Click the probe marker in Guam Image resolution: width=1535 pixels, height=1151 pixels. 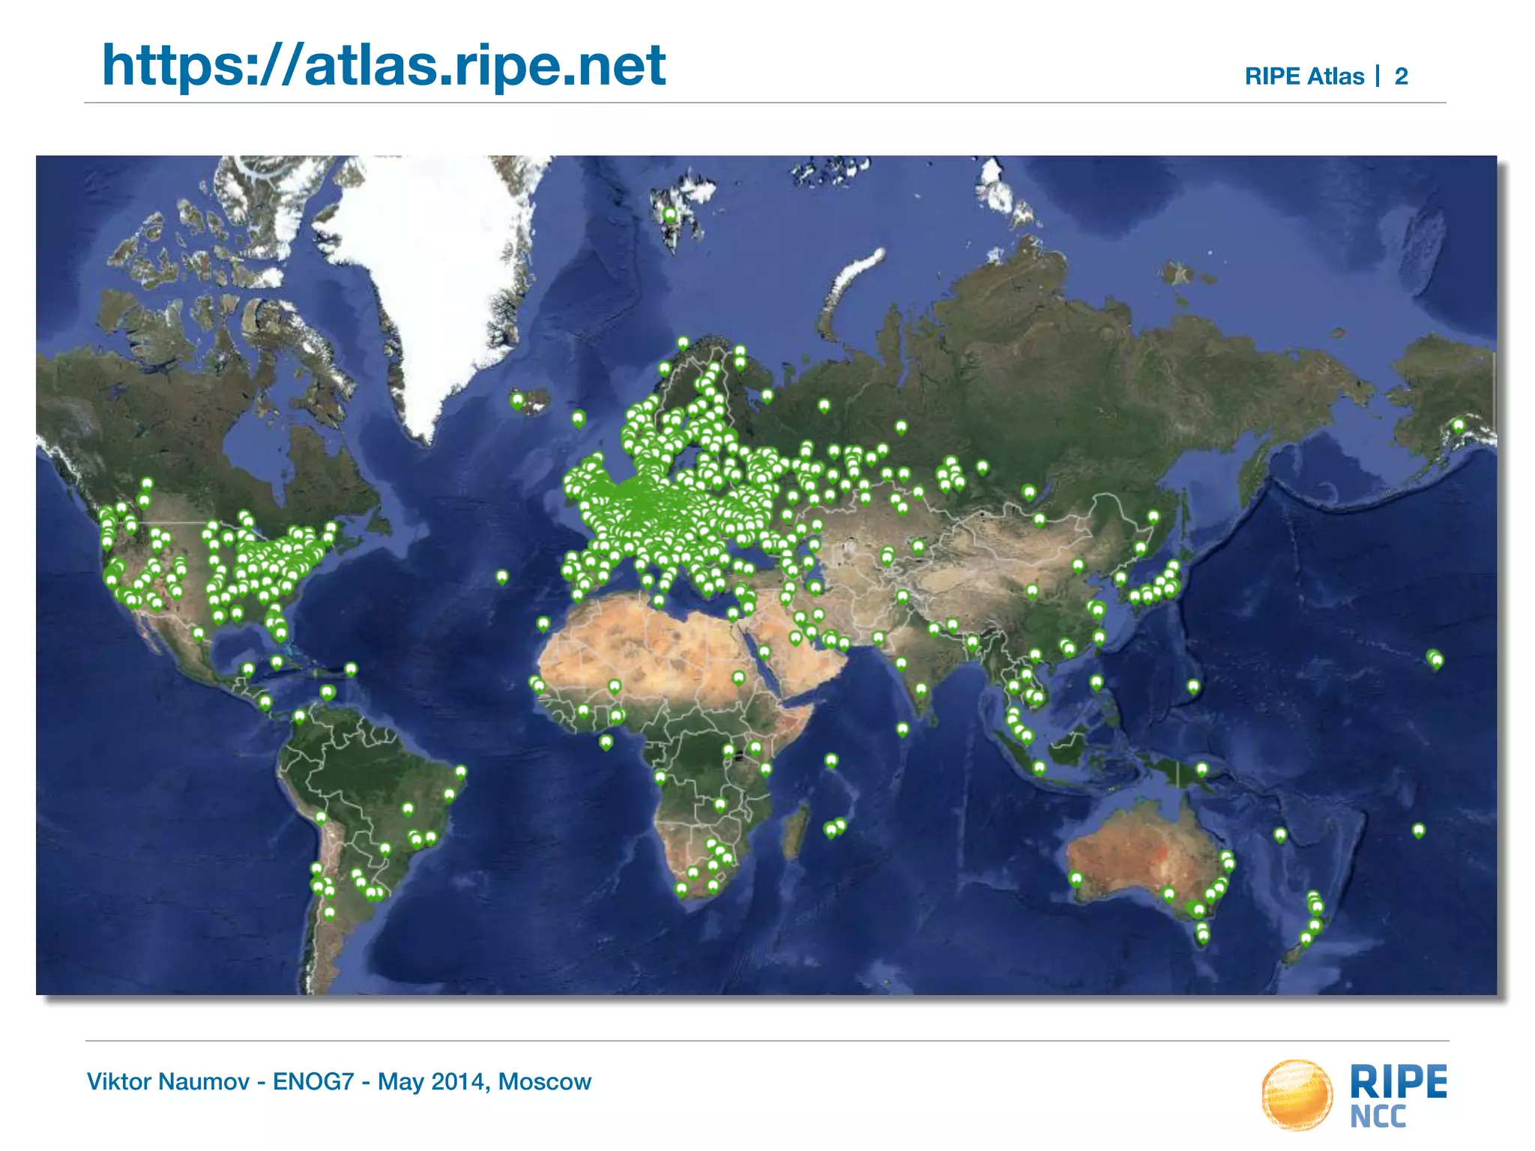[x=1193, y=686]
